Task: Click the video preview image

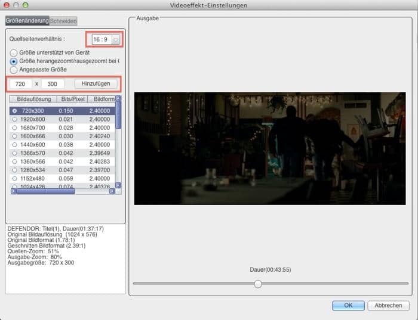Action: [x=270, y=148]
